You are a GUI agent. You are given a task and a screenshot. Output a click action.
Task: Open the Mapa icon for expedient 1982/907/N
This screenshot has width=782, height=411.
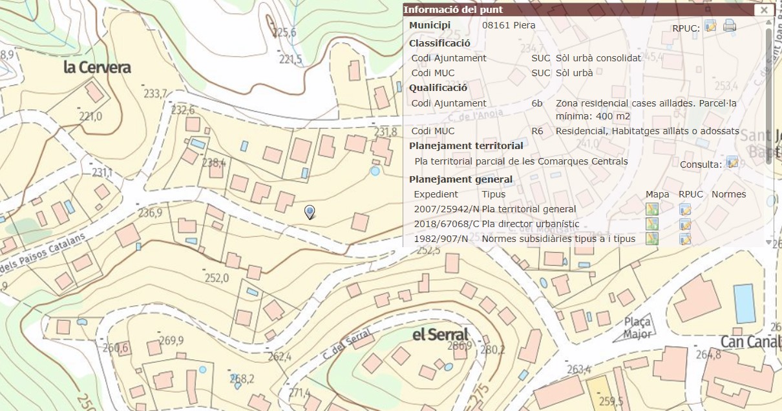(x=652, y=239)
